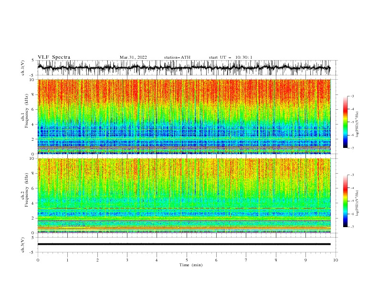Click the ch.1 spectrogram plot

click(x=184, y=116)
